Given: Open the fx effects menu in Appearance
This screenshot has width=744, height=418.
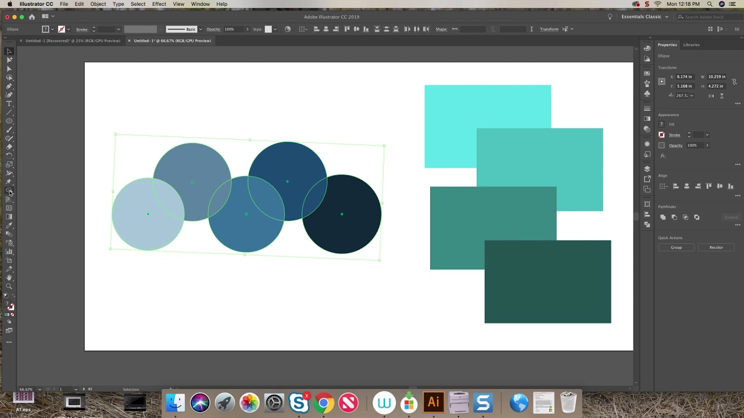Looking at the screenshot, I should [x=663, y=156].
